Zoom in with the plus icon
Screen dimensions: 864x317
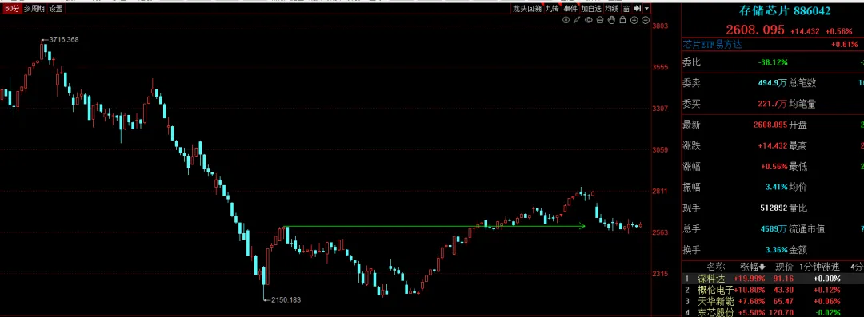pyautogui.click(x=634, y=20)
